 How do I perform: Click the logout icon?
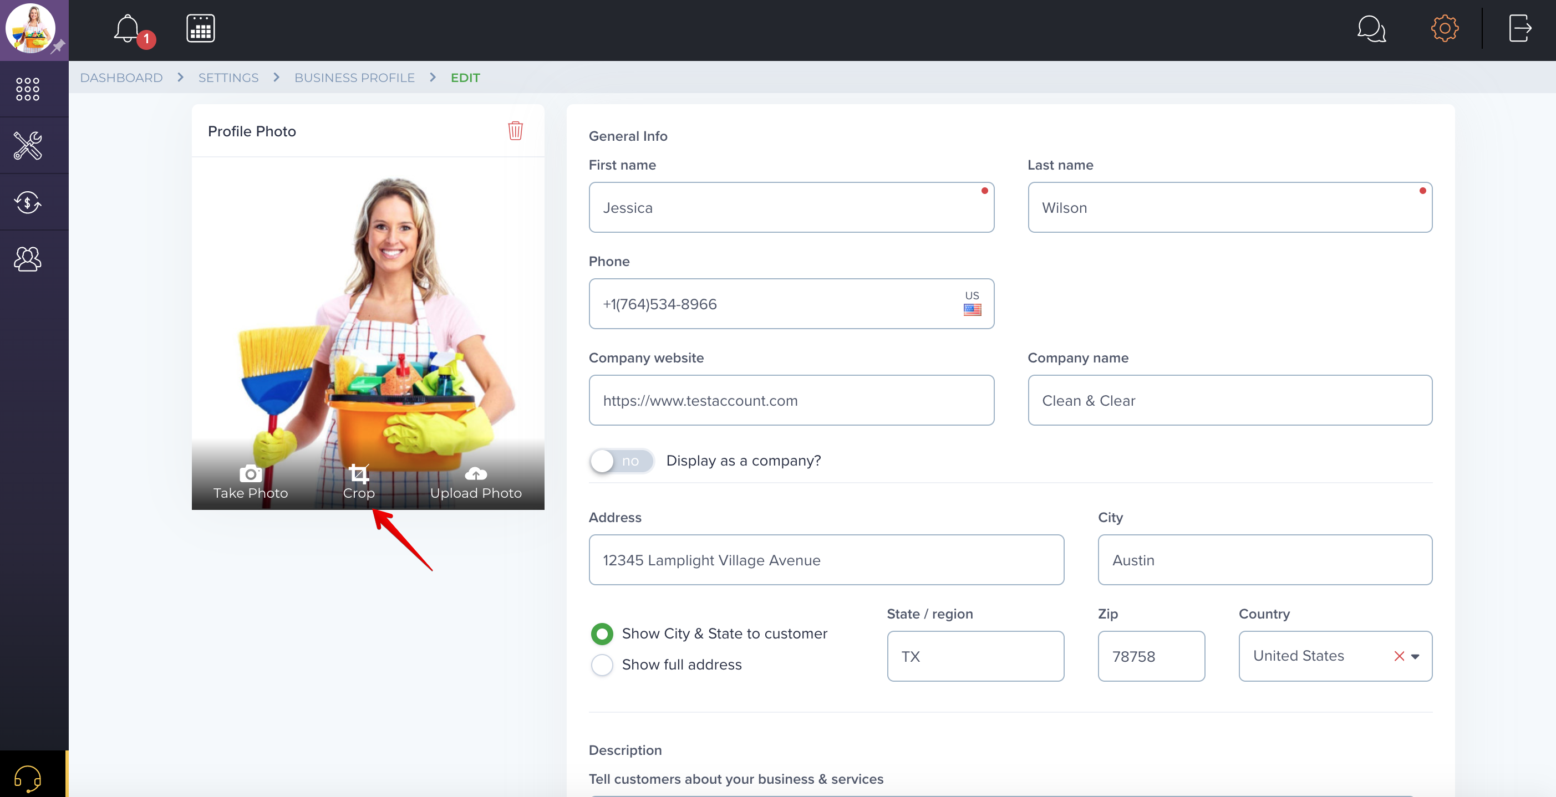pos(1520,28)
